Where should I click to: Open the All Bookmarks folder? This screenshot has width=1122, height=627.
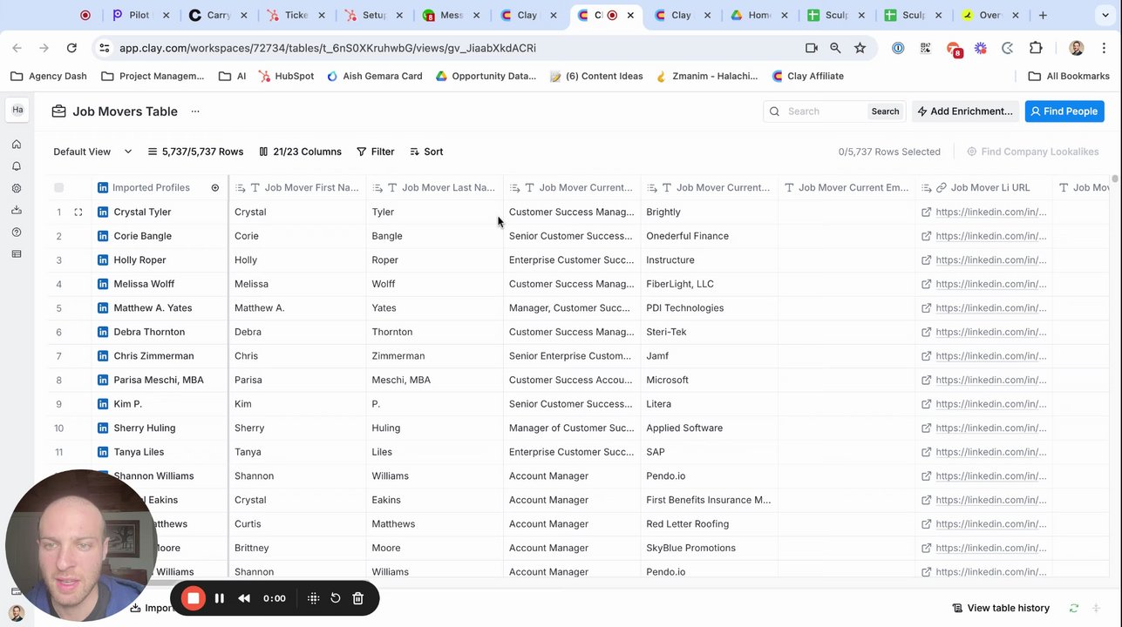1069,76
